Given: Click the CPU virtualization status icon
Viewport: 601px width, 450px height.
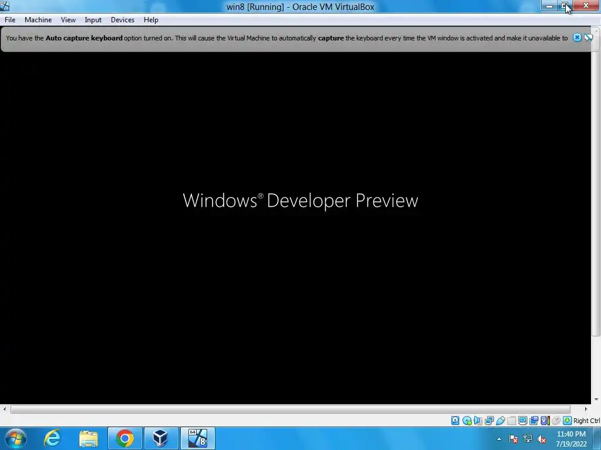Looking at the screenshot, I should (545, 421).
